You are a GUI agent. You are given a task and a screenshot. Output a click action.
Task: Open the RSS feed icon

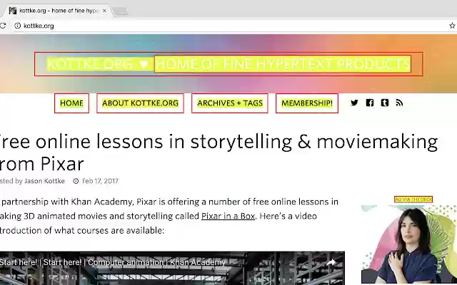point(399,103)
